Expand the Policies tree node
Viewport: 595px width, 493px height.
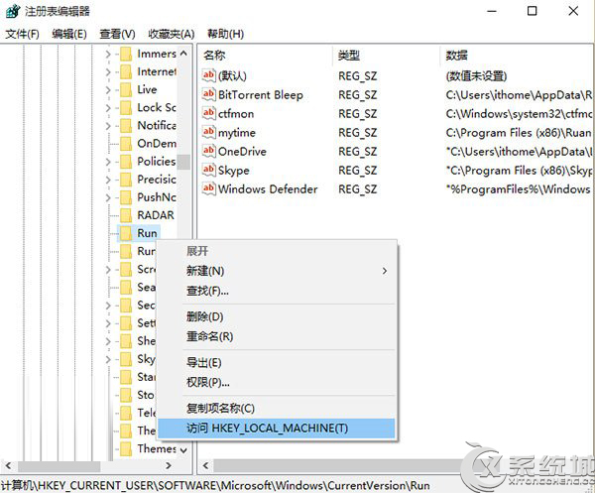pos(108,162)
